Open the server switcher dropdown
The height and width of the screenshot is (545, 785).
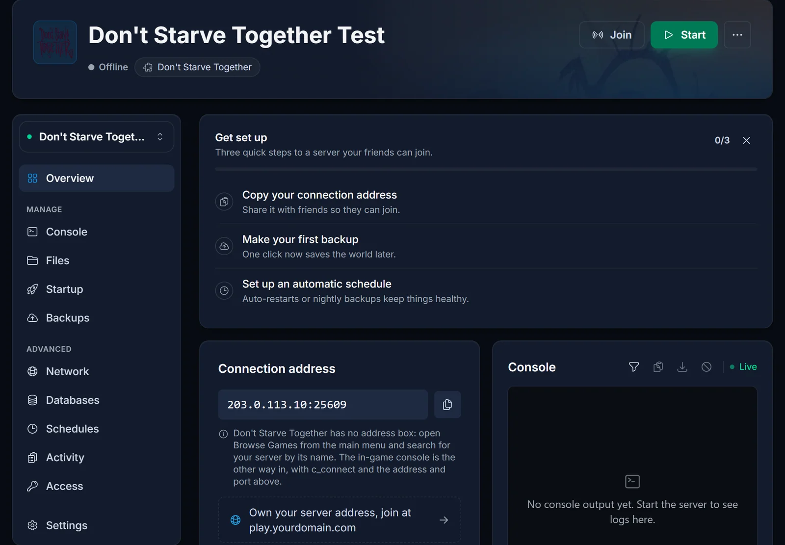pyautogui.click(x=97, y=137)
